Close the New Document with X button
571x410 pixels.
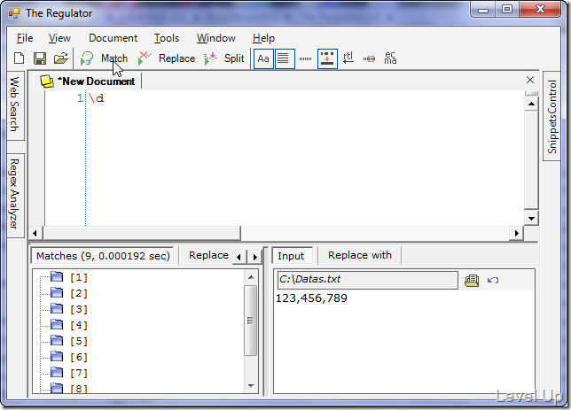[x=530, y=80]
